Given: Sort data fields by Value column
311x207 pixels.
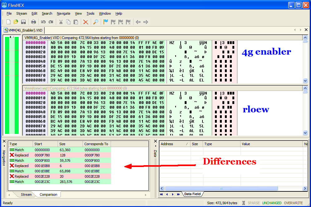Looking at the screenshot, I should tap(271, 144).
